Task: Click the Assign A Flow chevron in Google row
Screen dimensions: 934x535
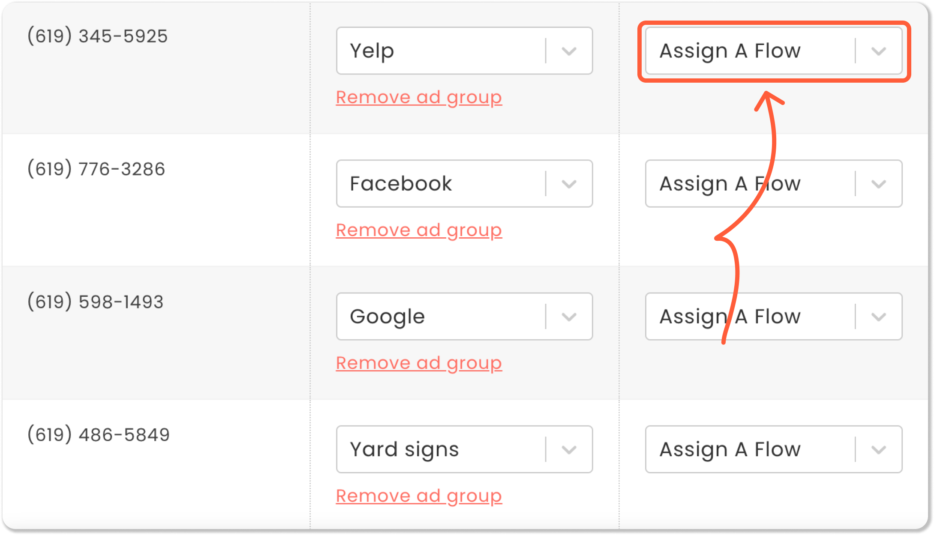Action: [x=878, y=317]
